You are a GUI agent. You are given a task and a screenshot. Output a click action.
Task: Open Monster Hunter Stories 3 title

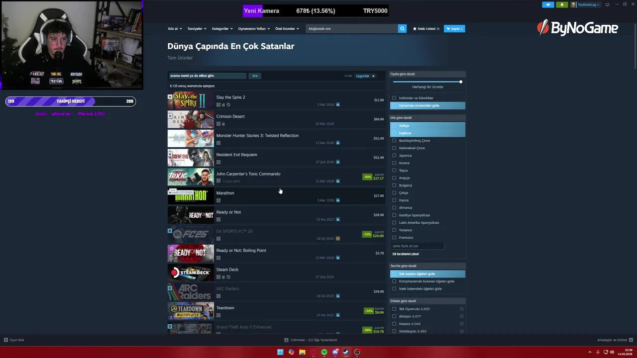point(257,136)
